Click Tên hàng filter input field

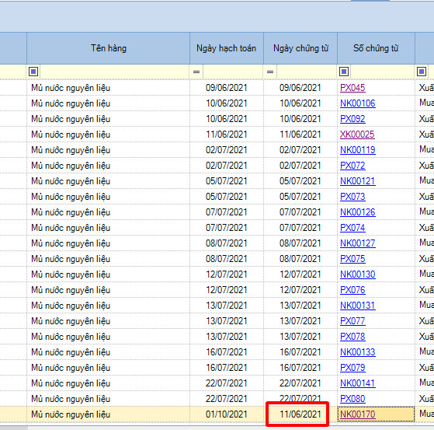(x=115, y=72)
